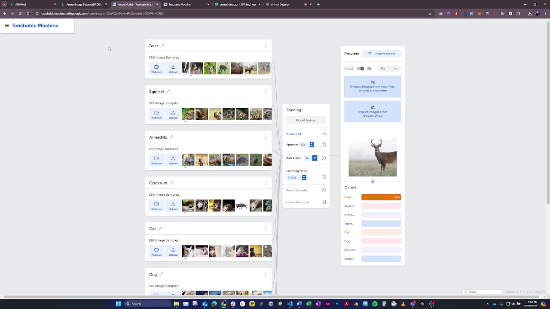550x309 pixels.
Task: Add Deer samples using Webcam
Action: [157, 69]
